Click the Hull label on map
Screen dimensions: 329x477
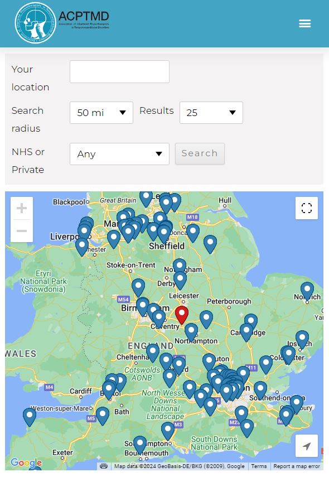click(x=225, y=200)
